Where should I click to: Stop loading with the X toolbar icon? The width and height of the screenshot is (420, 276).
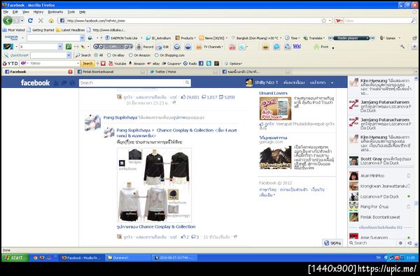(x=41, y=20)
